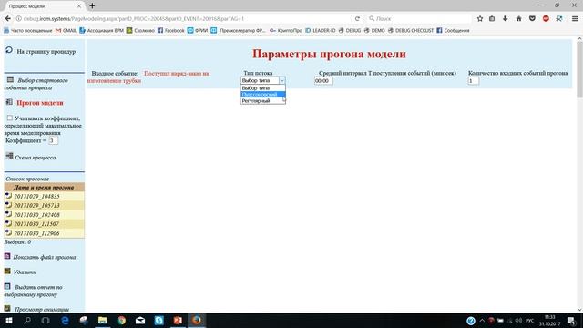Screen dimensions: 583x328
Task: Choose Регулярный in the dropdown list
Action: [x=263, y=101]
